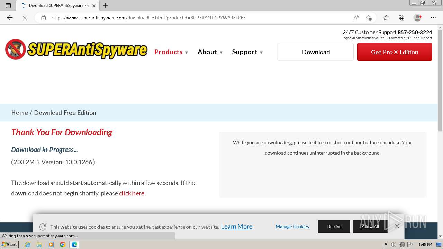Screen dimensions: 443x249
Task: Click the 'click here' download link
Action: click(132, 193)
